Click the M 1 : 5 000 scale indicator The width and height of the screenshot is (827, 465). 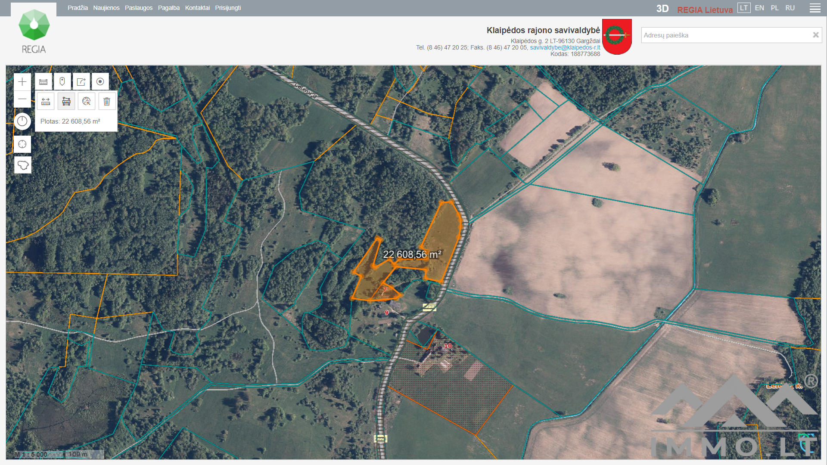31,454
